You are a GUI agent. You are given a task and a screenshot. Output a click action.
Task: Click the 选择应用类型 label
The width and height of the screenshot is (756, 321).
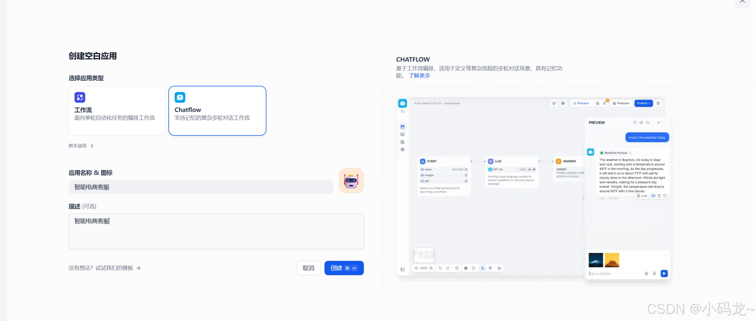(x=86, y=78)
